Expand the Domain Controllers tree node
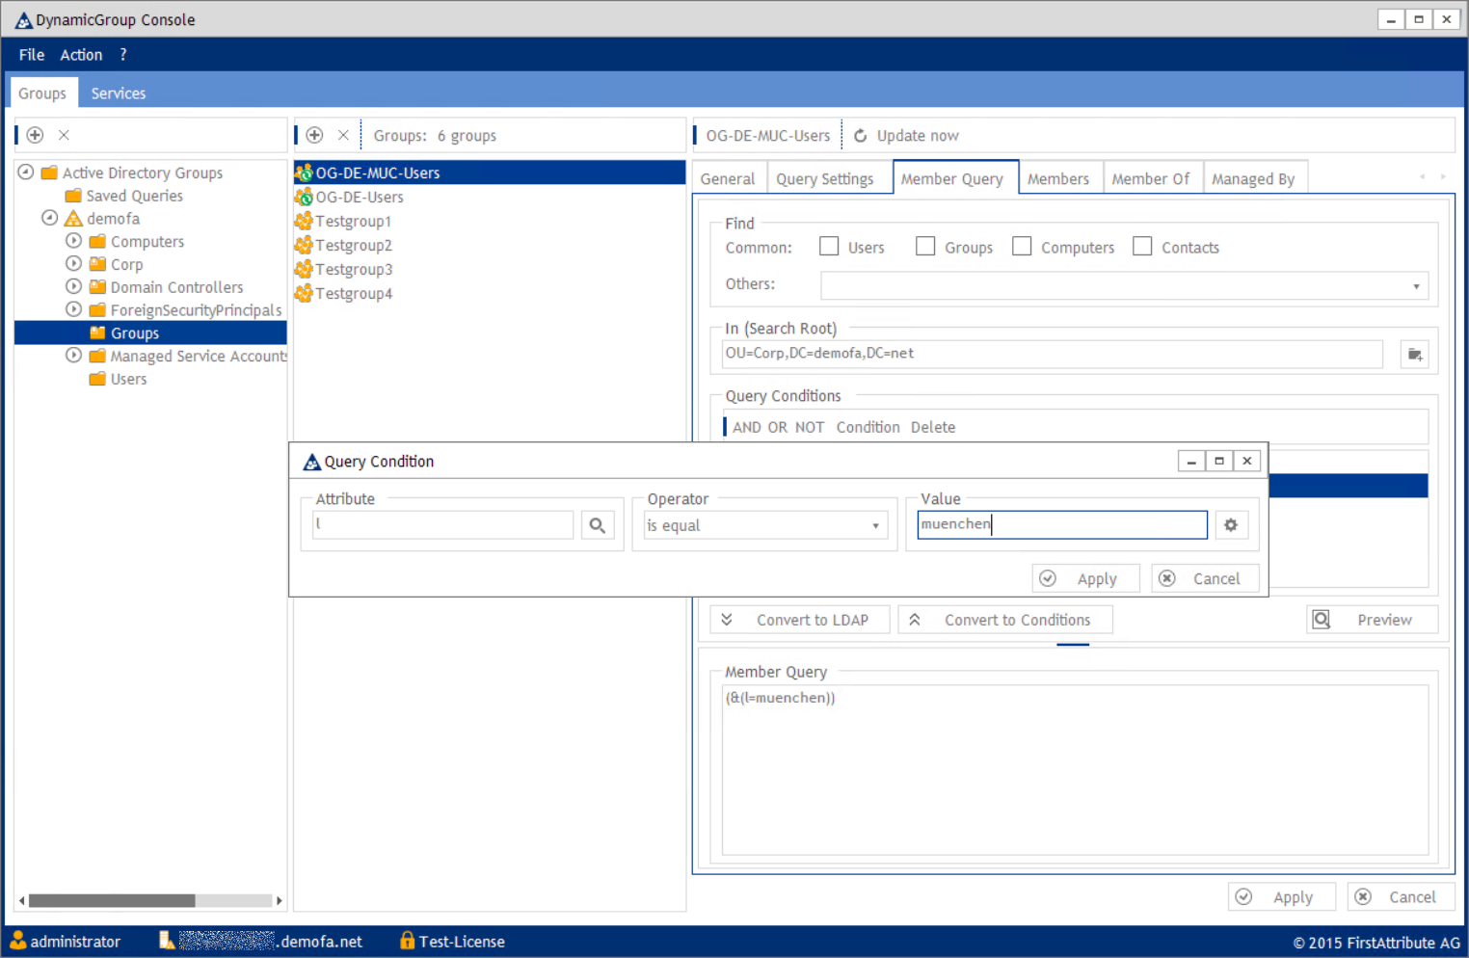This screenshot has height=958, width=1469. click(73, 286)
